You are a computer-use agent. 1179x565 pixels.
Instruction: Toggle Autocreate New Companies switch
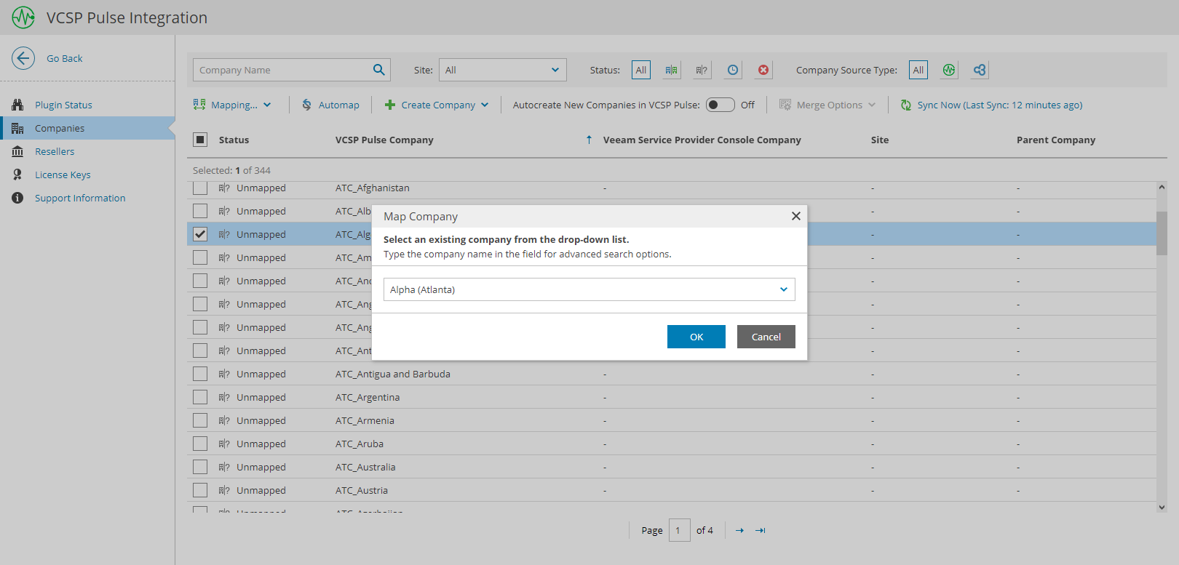pos(720,105)
